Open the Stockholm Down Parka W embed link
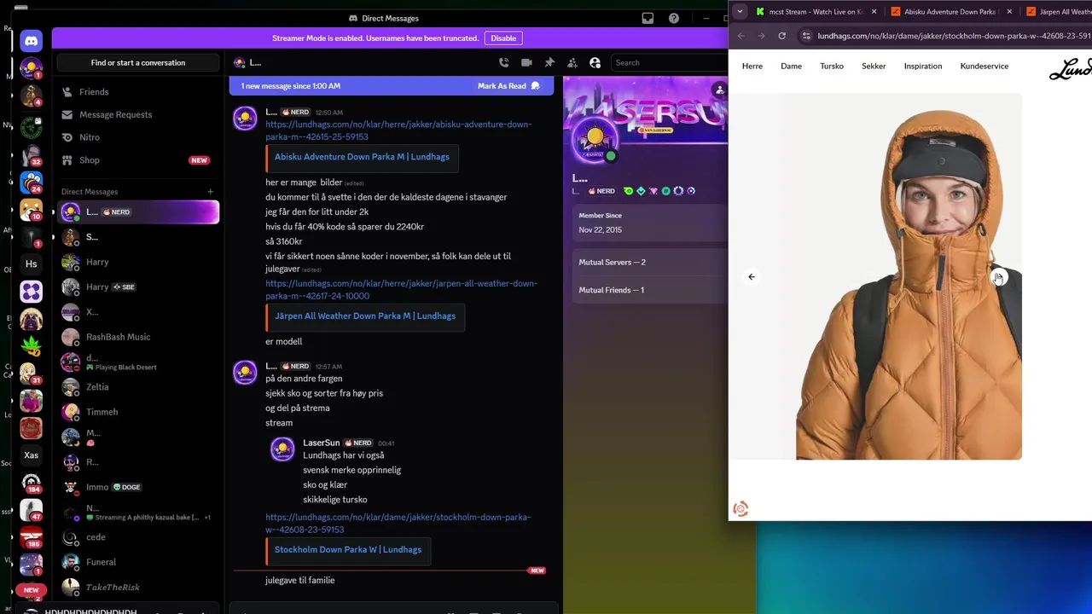This screenshot has width=1092, height=614. [x=348, y=550]
